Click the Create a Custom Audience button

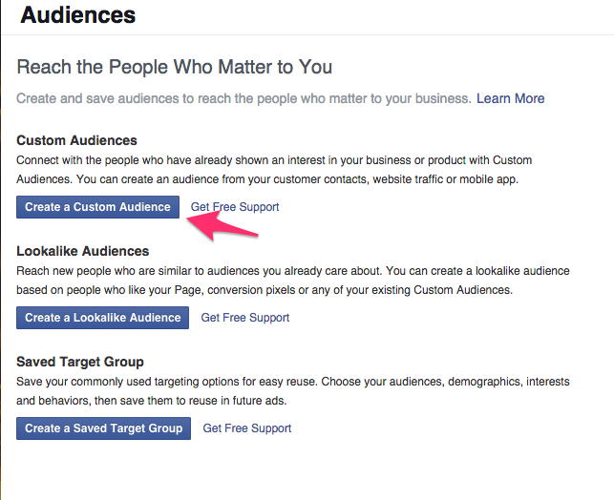[97, 207]
